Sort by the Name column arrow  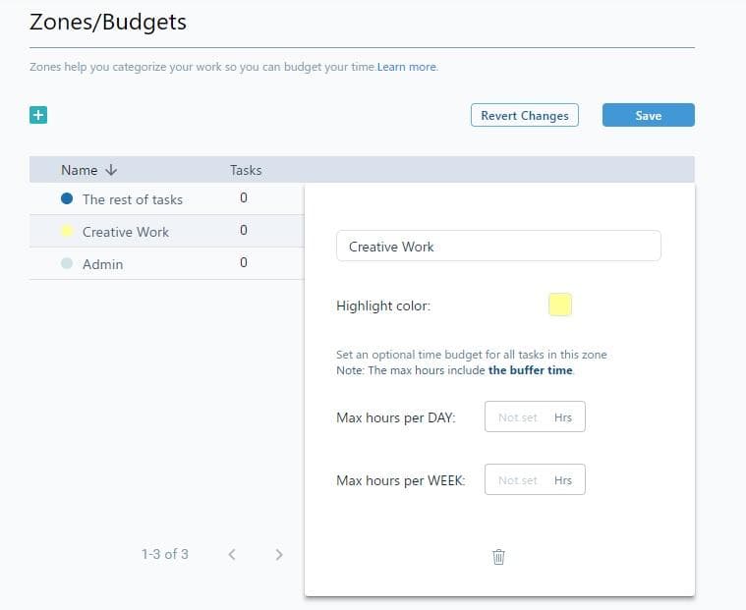coord(110,170)
